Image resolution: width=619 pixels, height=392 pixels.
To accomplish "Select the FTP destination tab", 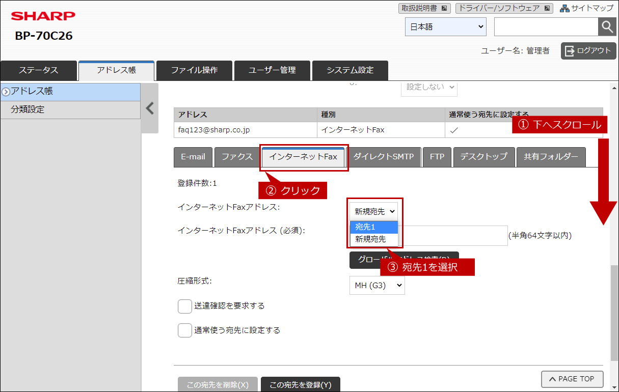I will pyautogui.click(x=437, y=157).
